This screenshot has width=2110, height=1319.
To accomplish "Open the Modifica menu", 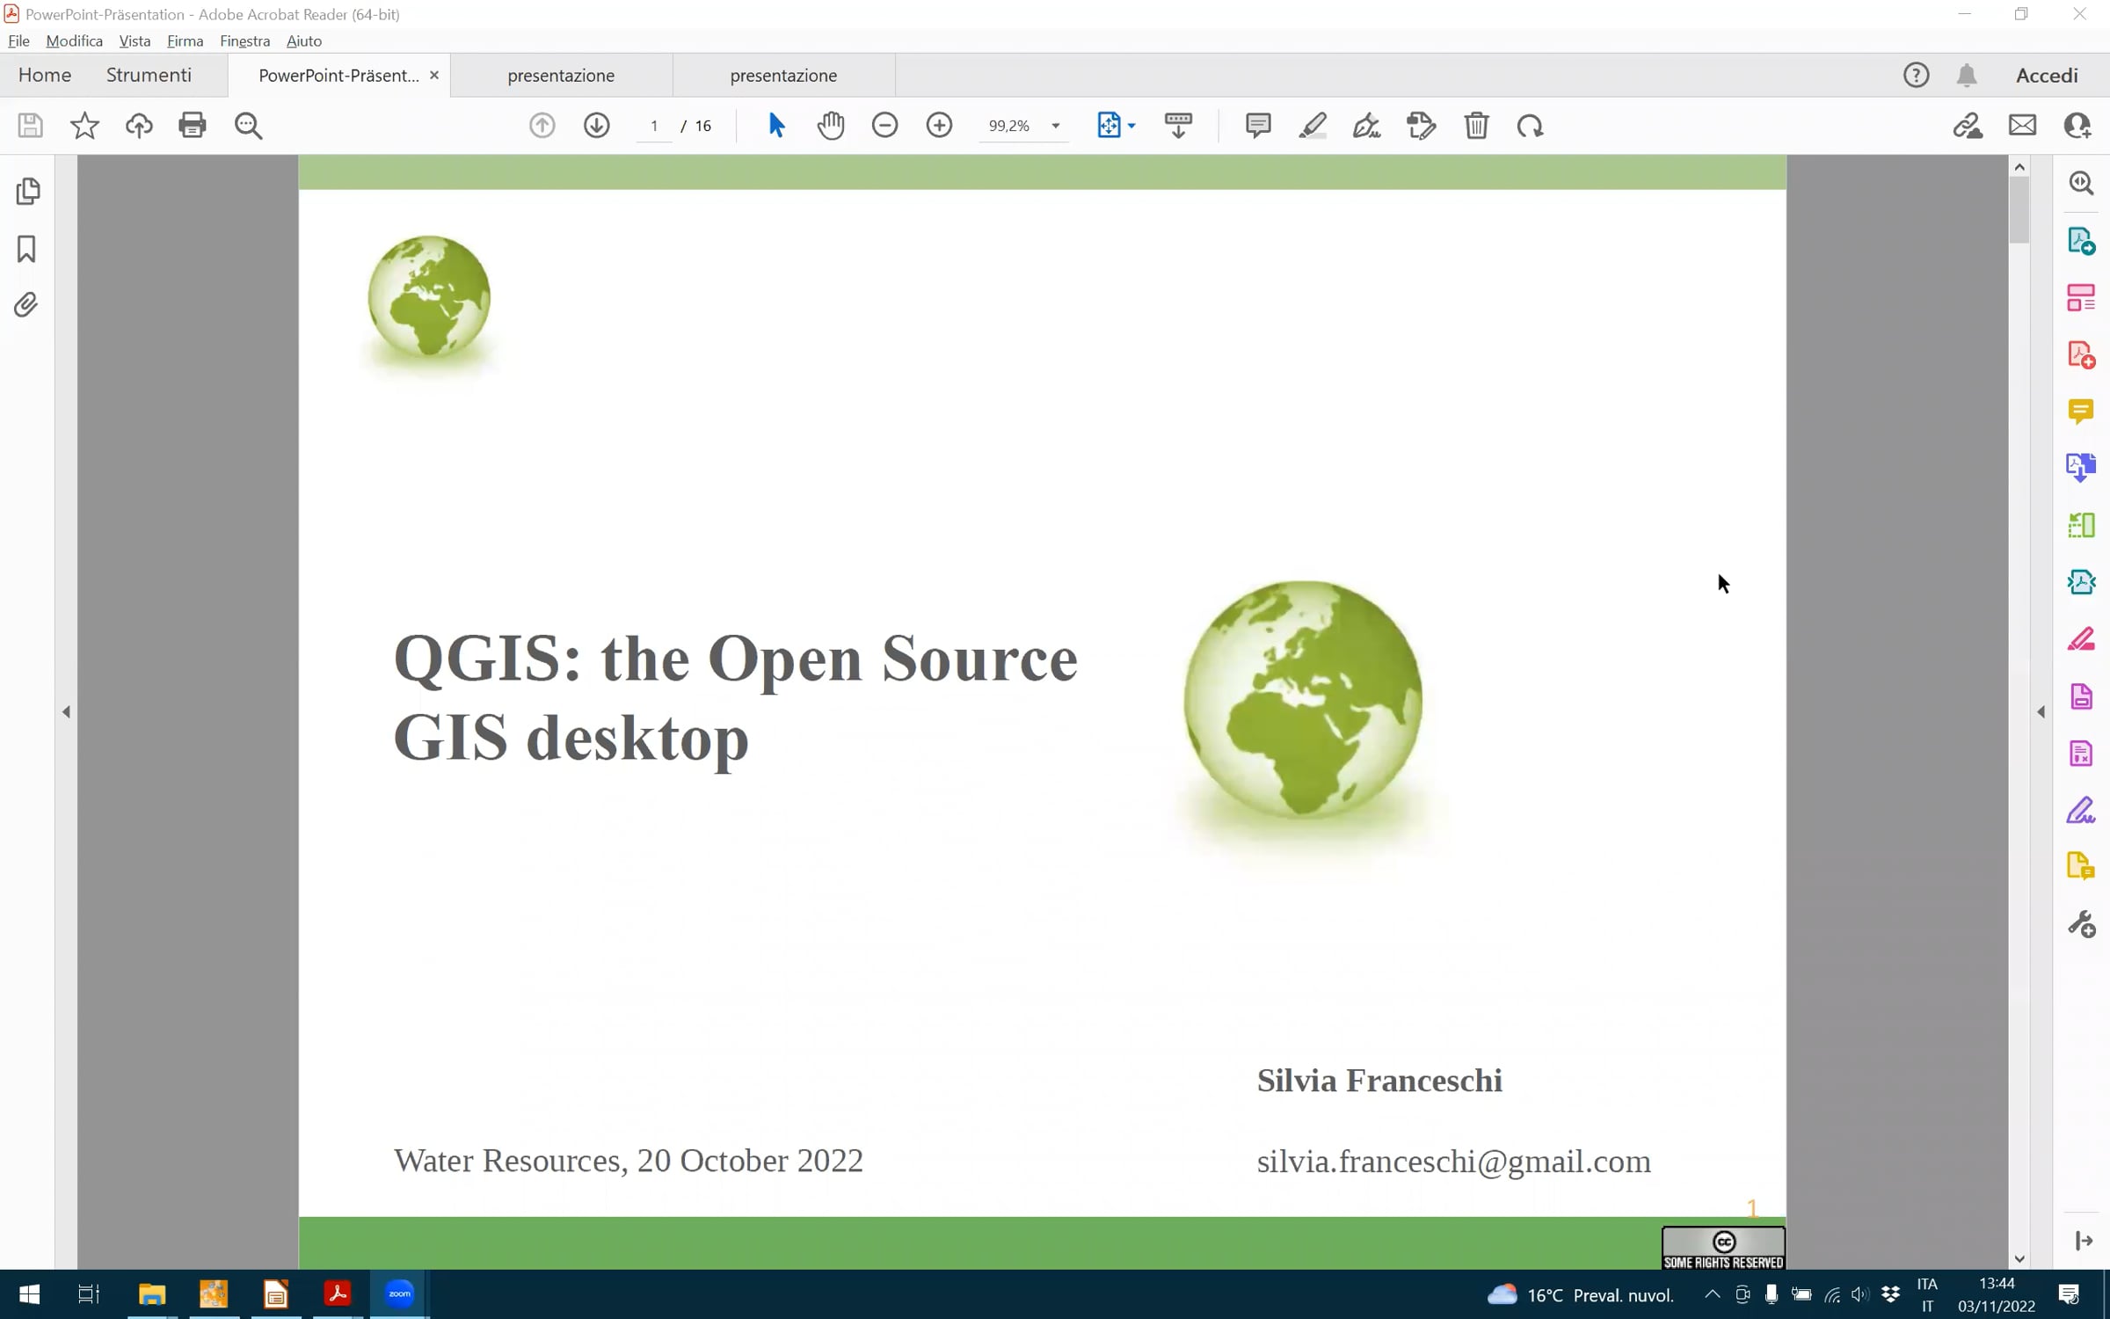I will click(74, 40).
